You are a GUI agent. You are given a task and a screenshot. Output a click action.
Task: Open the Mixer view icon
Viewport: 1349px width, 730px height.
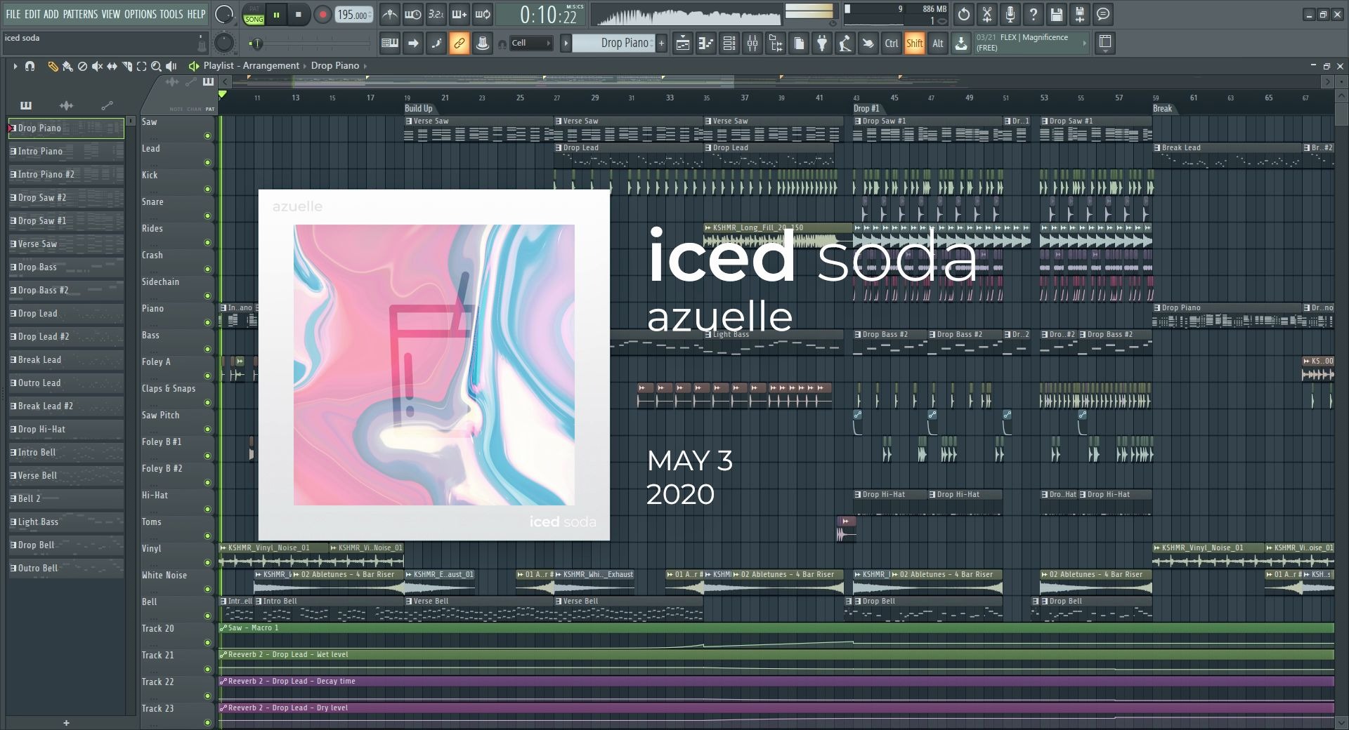click(752, 44)
